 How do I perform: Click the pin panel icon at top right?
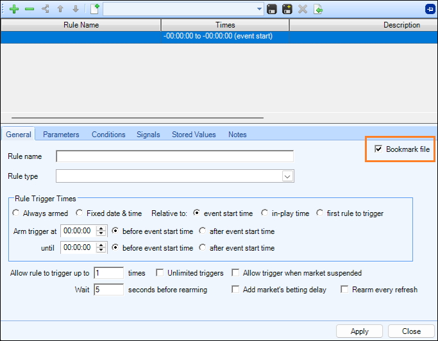pos(429,9)
